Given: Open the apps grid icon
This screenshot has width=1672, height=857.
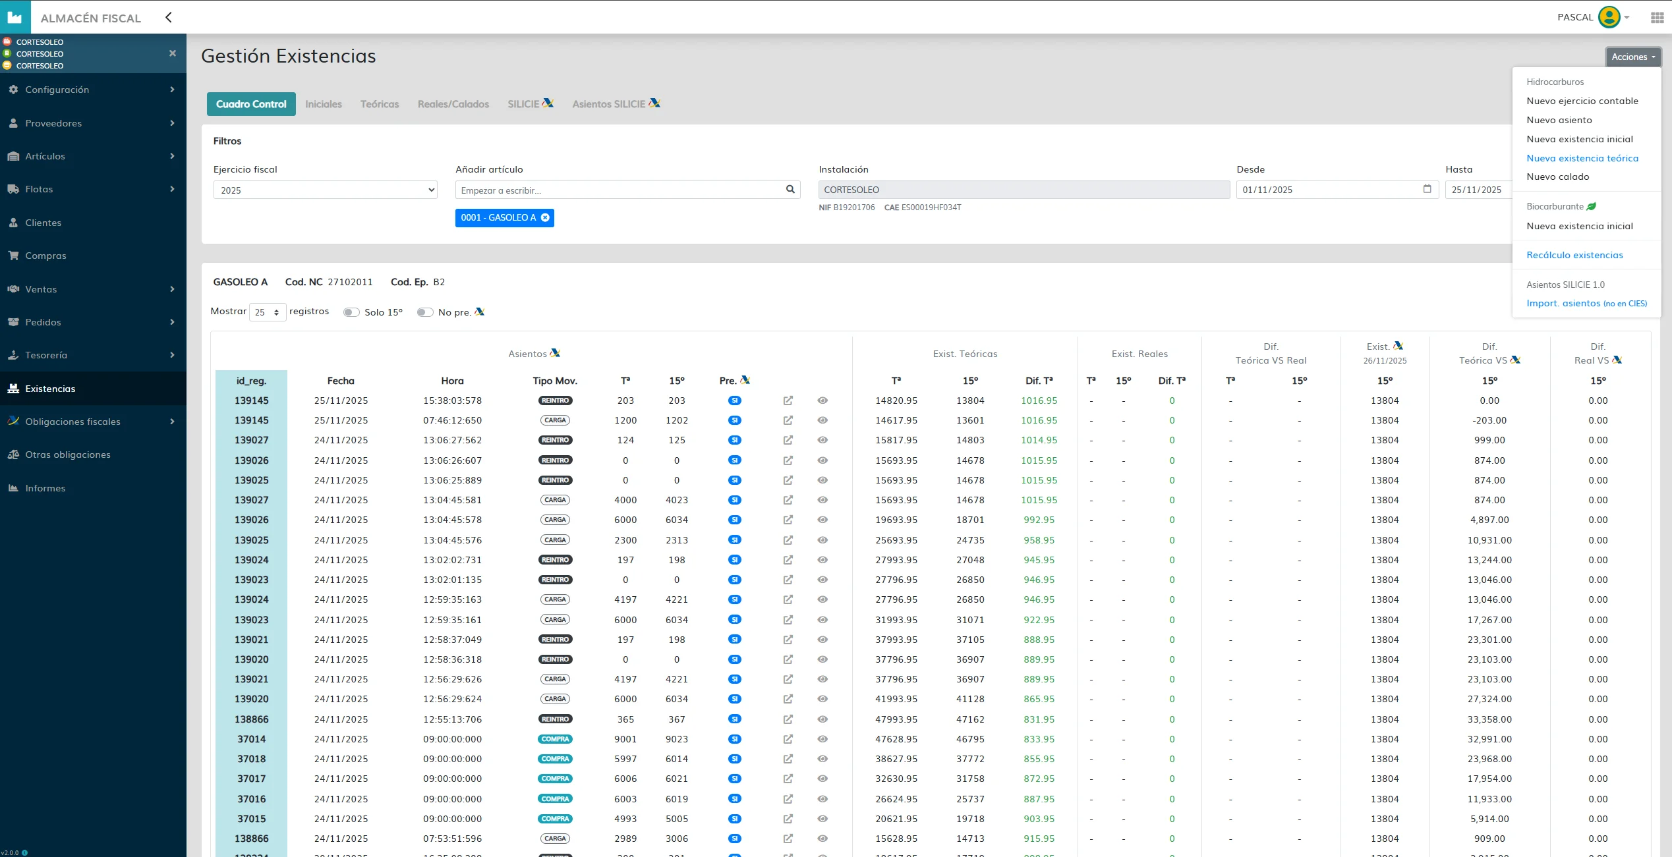Looking at the screenshot, I should pyautogui.click(x=1657, y=18).
